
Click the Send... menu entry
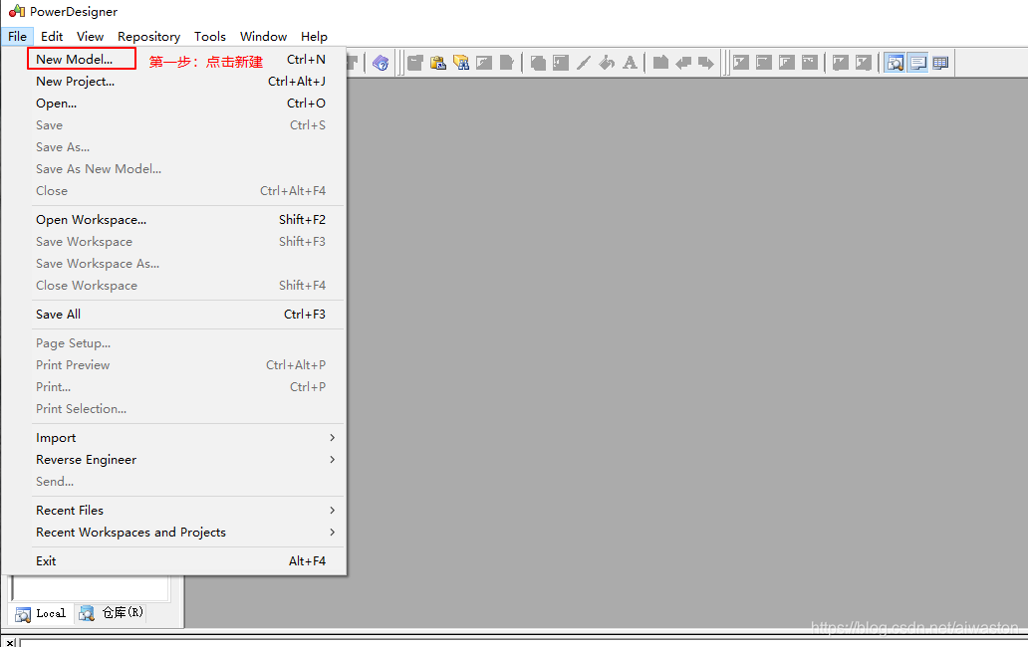pos(174,482)
